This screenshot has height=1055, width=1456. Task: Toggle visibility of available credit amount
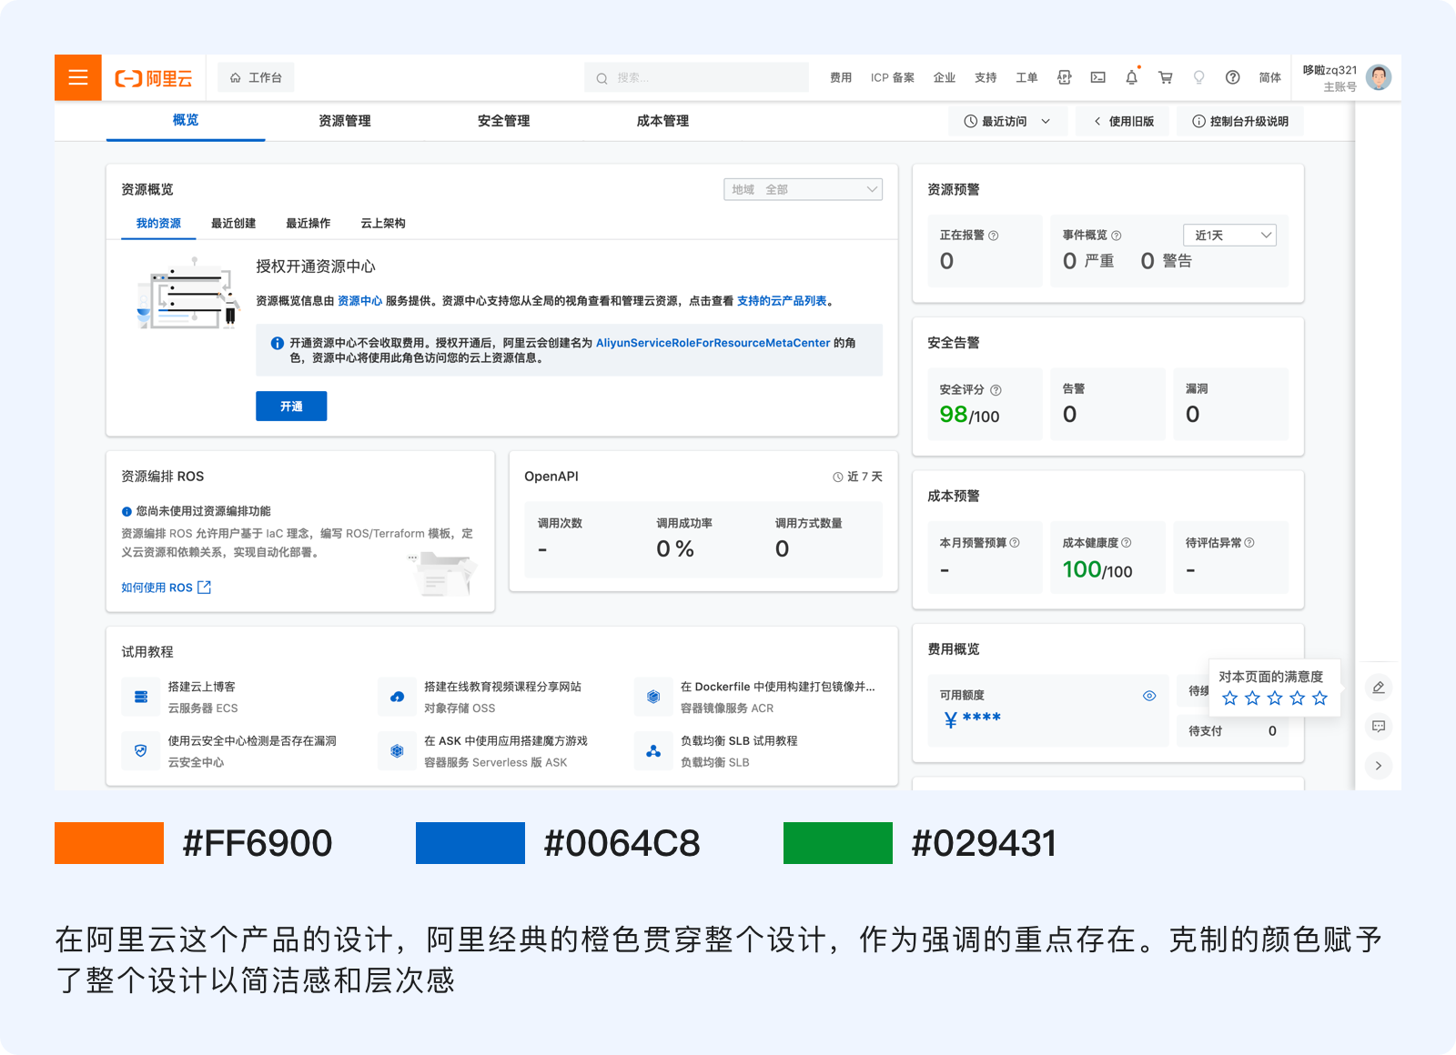pos(1149,696)
